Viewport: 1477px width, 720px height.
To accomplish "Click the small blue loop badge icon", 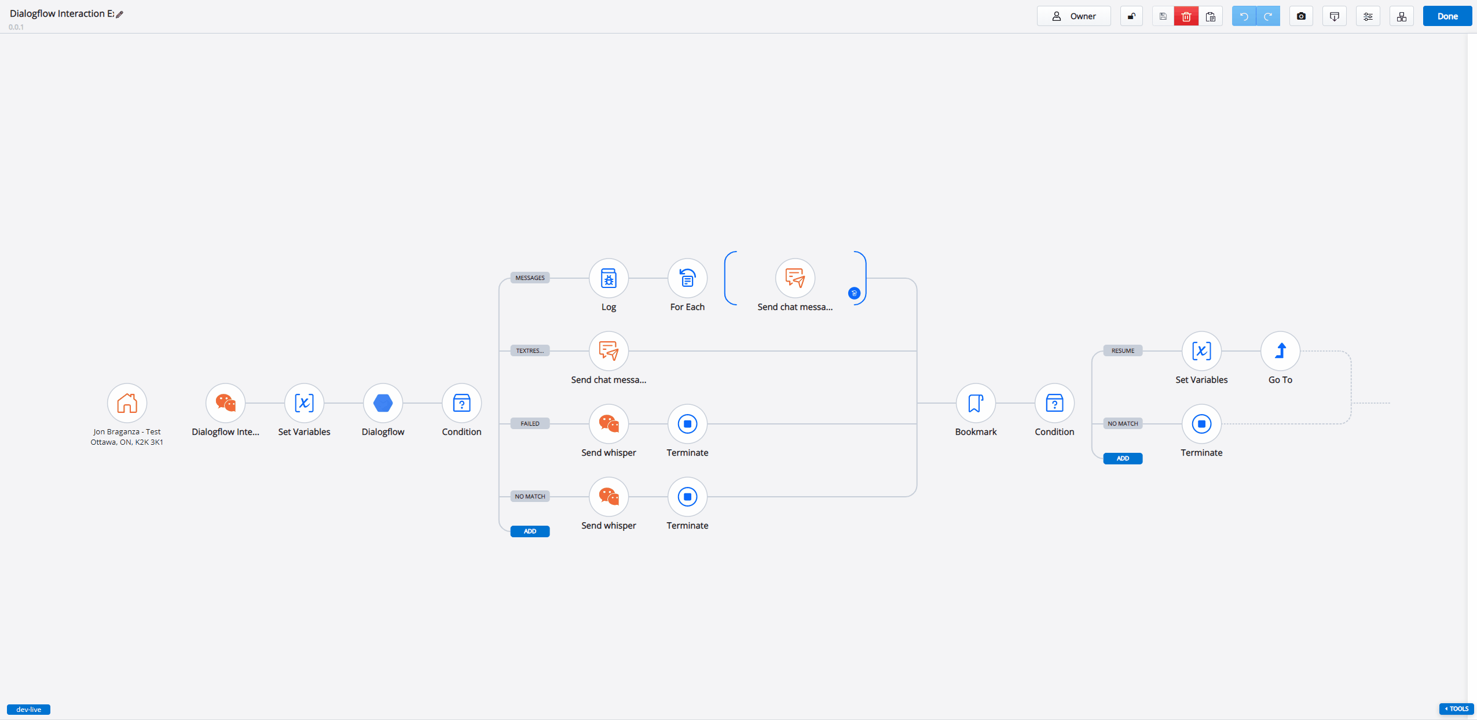I will (x=854, y=293).
